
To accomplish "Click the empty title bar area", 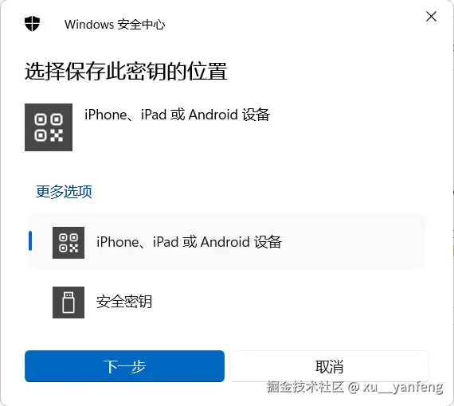I will click(x=290, y=25).
